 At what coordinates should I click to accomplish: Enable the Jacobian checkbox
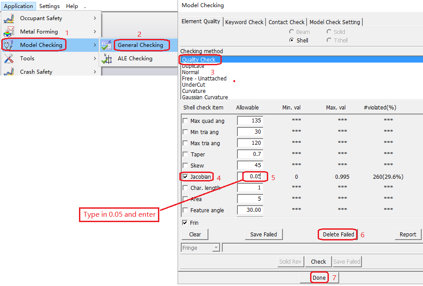pyautogui.click(x=186, y=177)
